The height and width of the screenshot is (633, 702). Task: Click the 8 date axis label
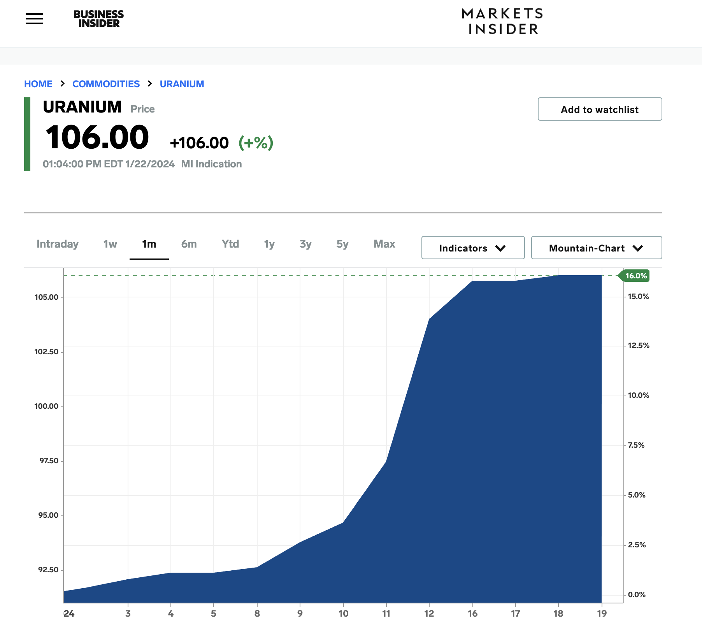257,614
